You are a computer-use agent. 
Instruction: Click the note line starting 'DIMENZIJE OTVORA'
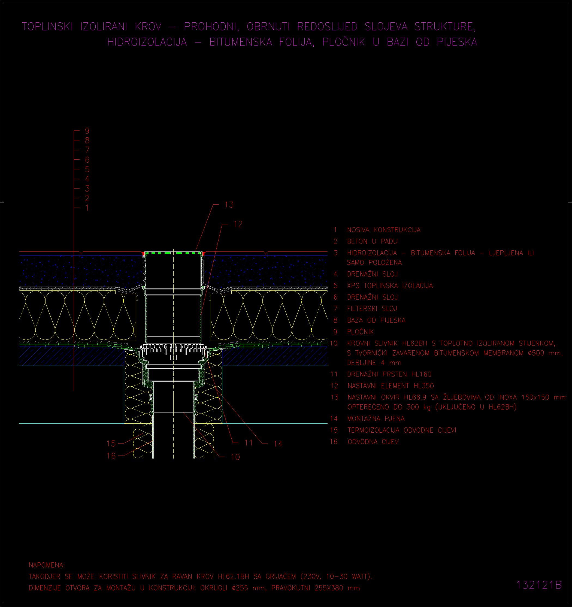[194, 588]
